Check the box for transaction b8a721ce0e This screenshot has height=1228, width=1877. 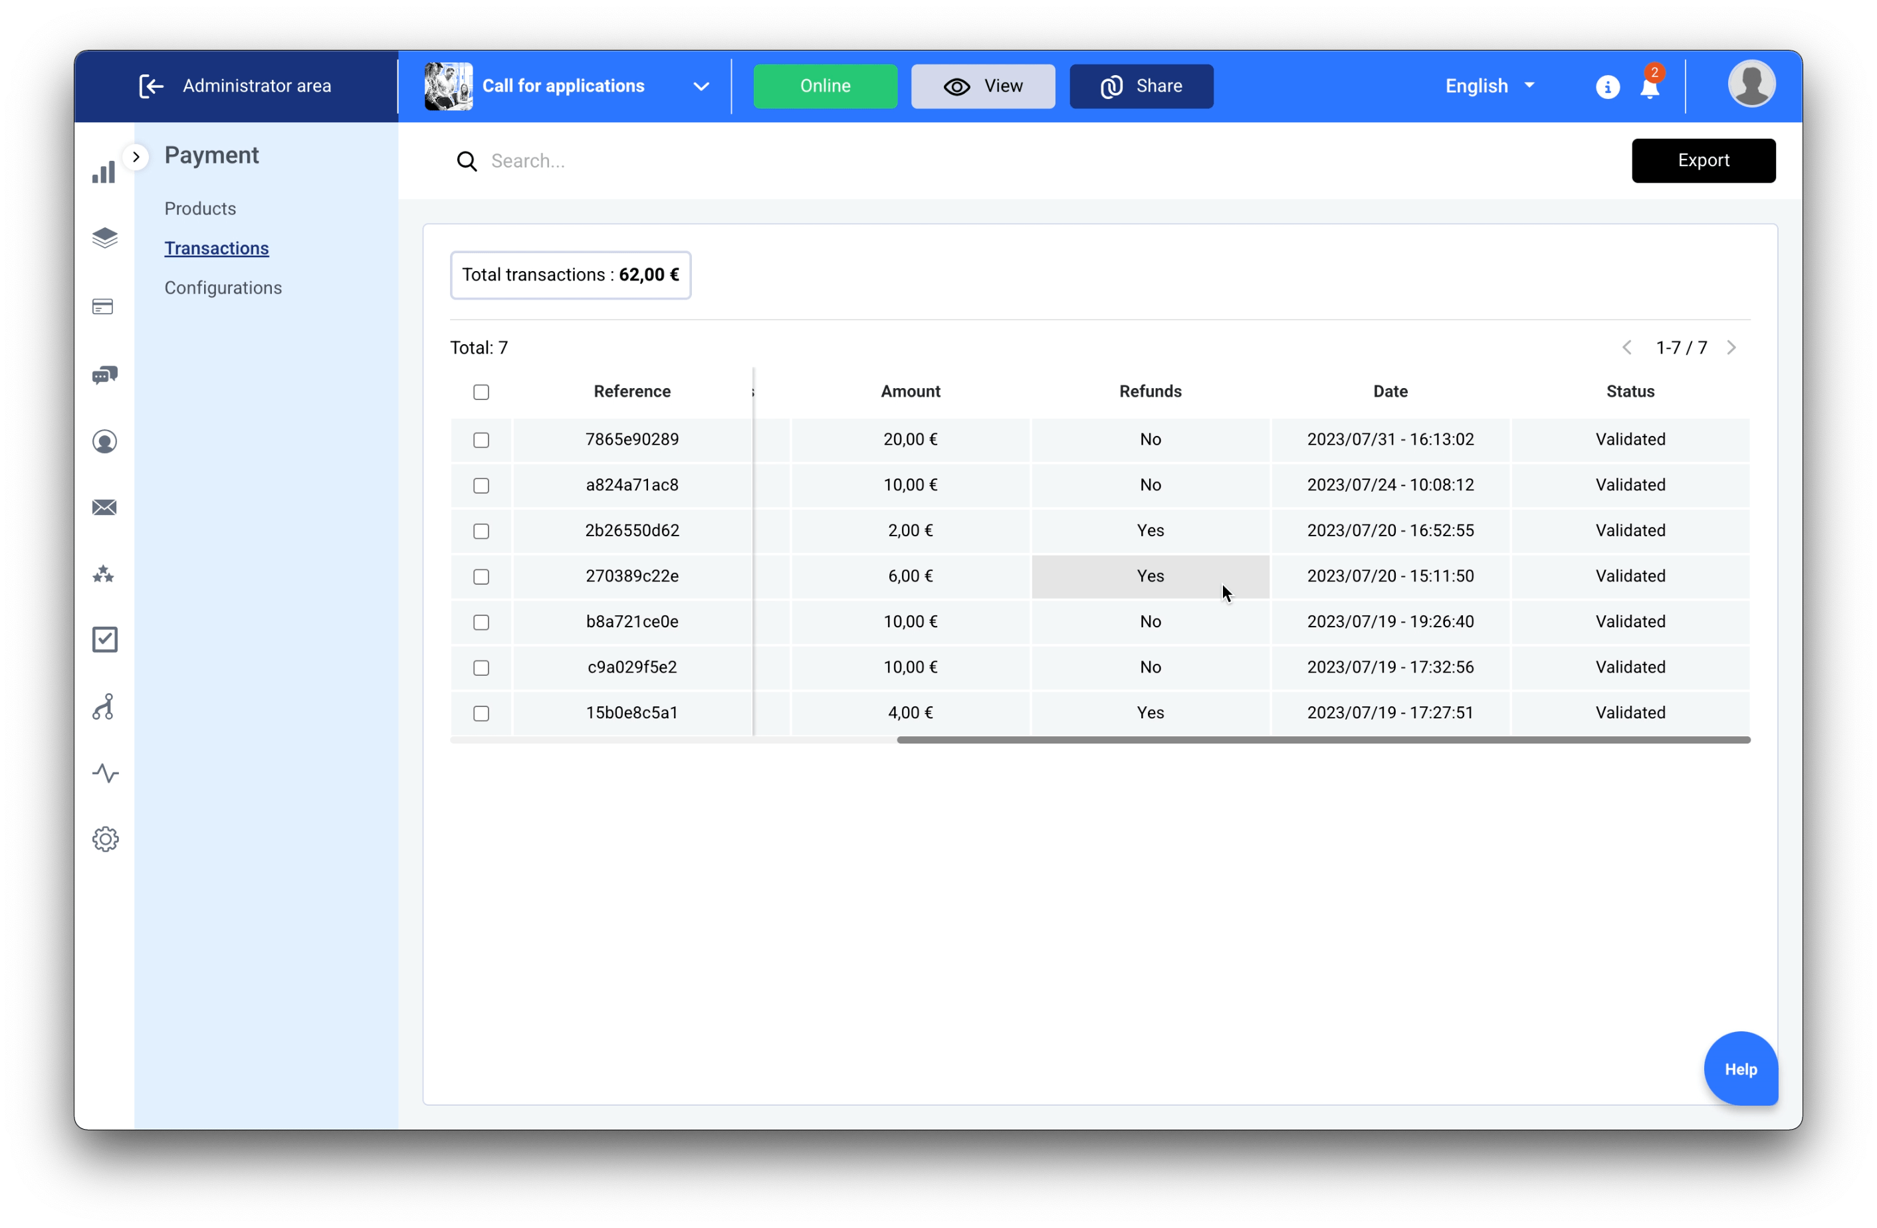click(481, 622)
